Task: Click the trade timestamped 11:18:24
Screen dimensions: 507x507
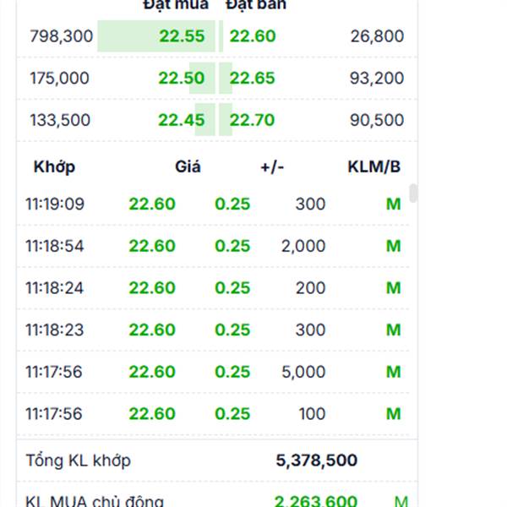Action: (54, 288)
